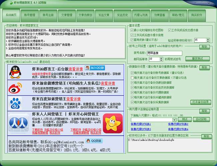This screenshot has height=166, width=217.
Task: Open the 帮助/意见 tab
Action: click(178, 15)
